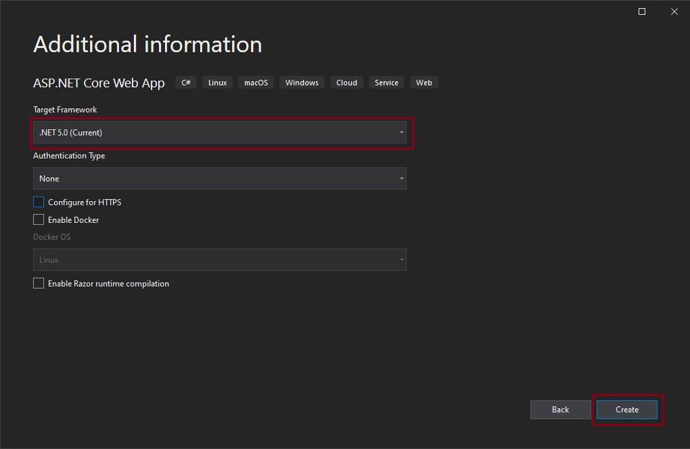Expand the Docker OS dropdown
690x449 pixels.
(220, 259)
